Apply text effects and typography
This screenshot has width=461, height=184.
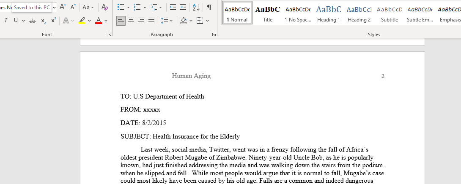pyautogui.click(x=66, y=21)
